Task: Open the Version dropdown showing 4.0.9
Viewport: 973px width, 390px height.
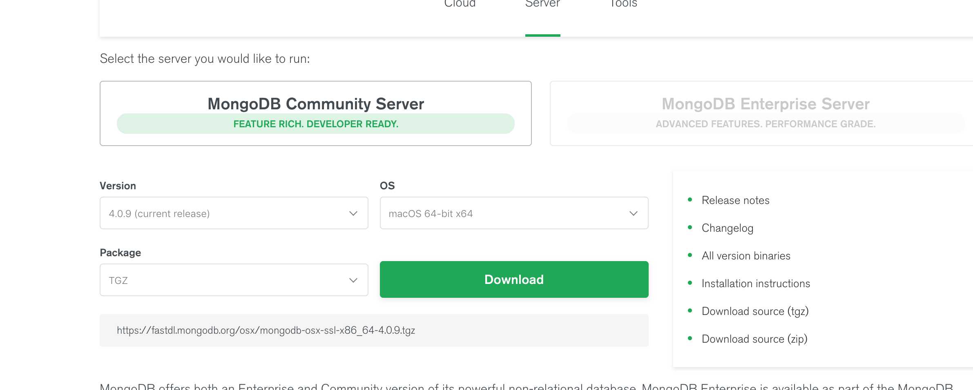Action: 234,213
